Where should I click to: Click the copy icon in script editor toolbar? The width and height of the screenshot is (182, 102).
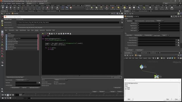click(x=50, y=34)
